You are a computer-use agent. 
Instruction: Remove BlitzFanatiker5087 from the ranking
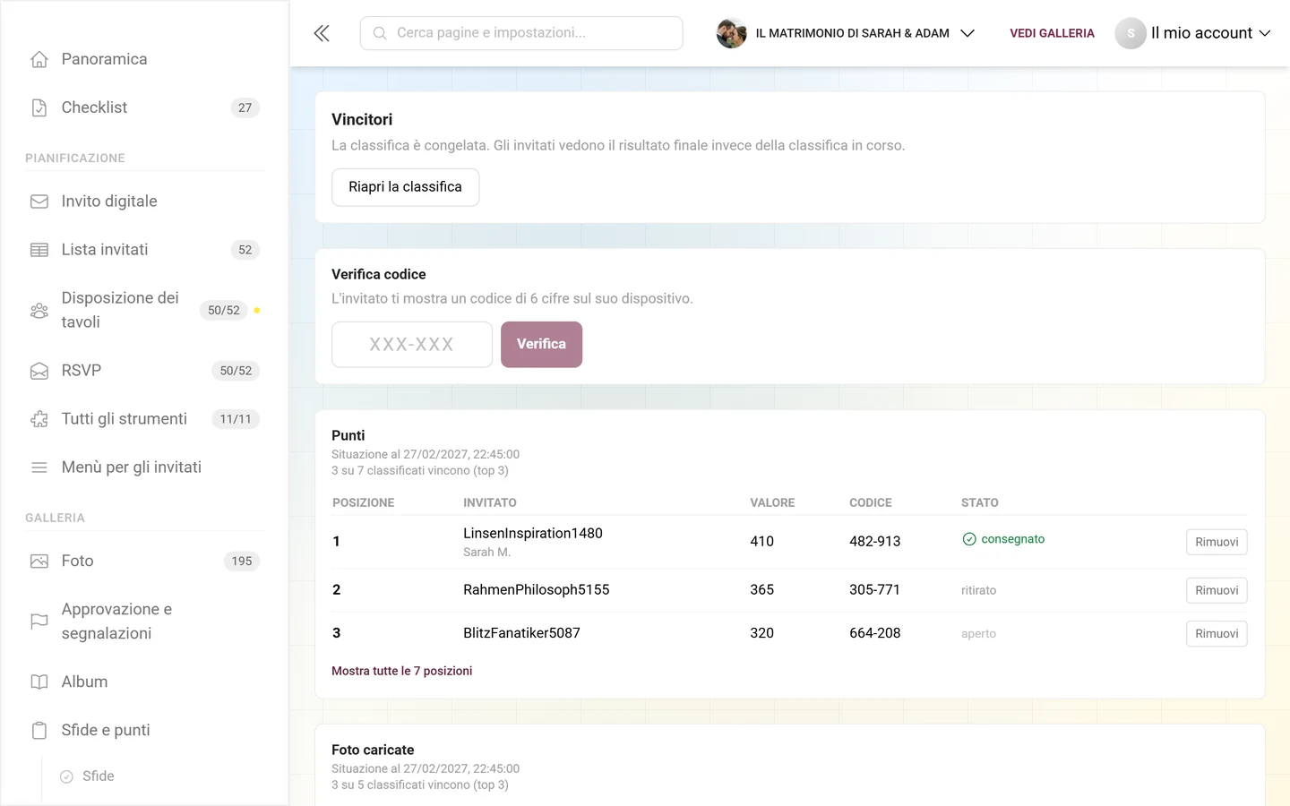coord(1217,633)
